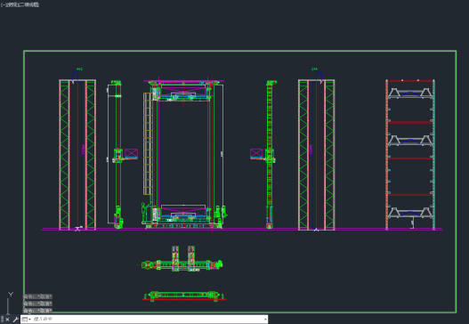
Task: Close the command line window with X
Action: [7, 320]
